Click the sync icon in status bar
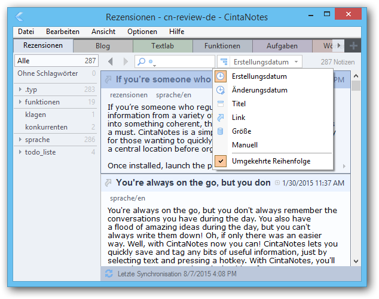Image resolution: width=379 pixels, height=299 pixels. click(109, 274)
